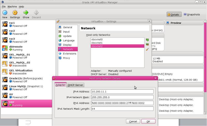This screenshot has width=207, height=126.
Task: Switch to Snapshots view
Action: pyautogui.click(x=192, y=14)
